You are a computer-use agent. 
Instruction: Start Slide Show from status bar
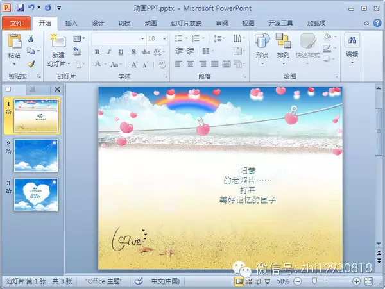tap(268, 281)
